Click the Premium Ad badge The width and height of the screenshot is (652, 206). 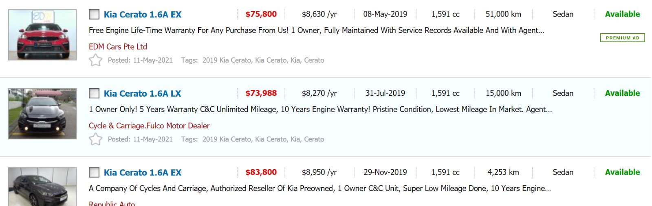622,38
